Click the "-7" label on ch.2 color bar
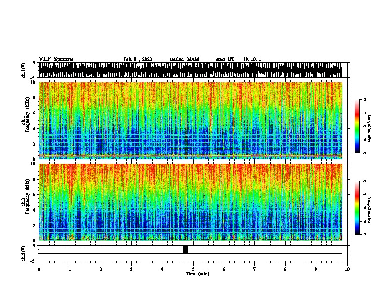The image size is (391, 302). [x=364, y=234]
